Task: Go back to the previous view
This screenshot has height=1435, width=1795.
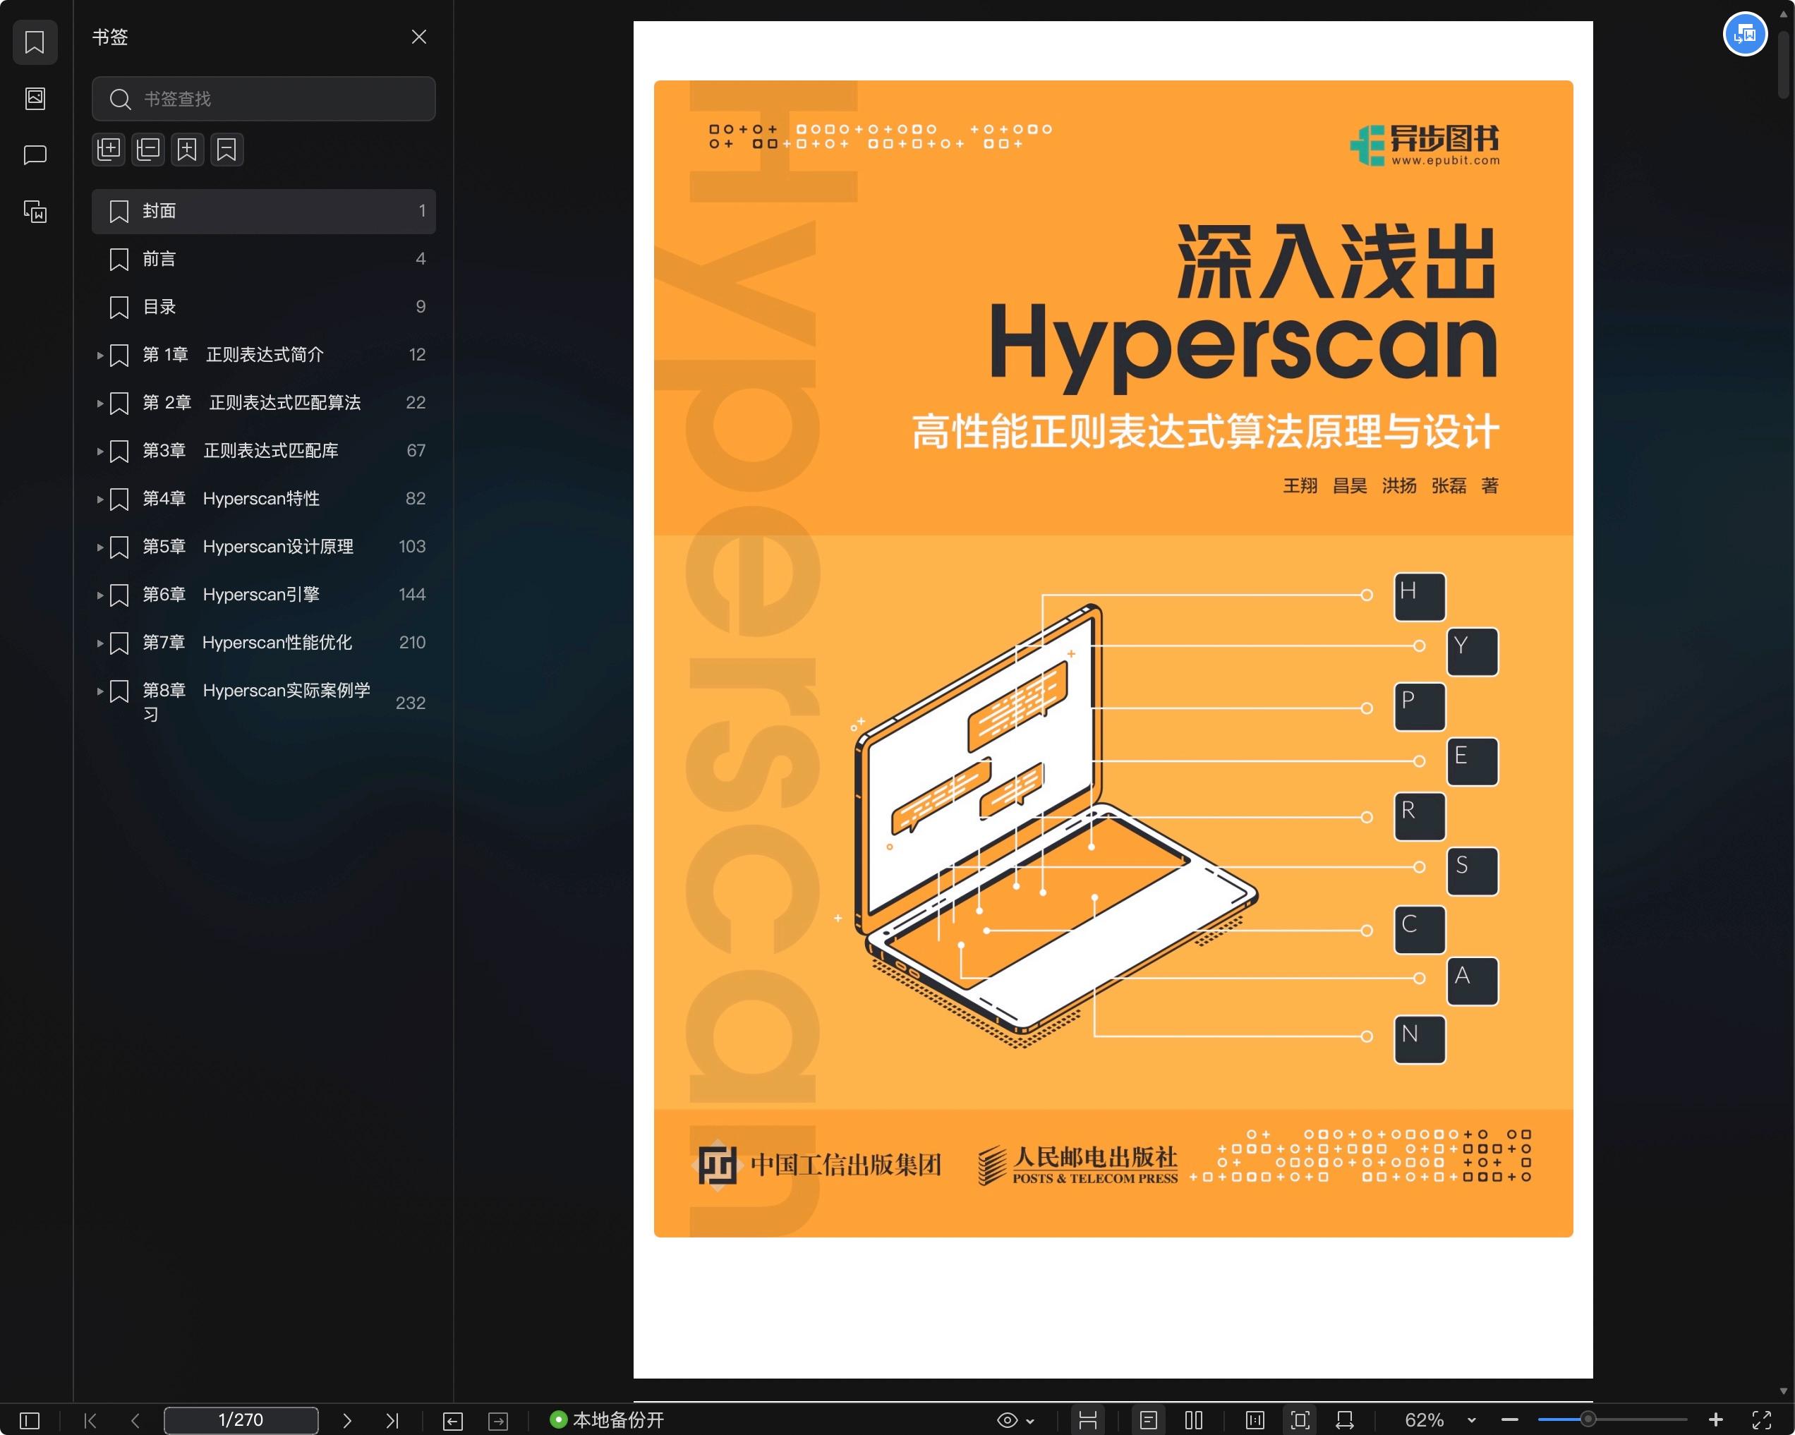Action: pyautogui.click(x=453, y=1420)
